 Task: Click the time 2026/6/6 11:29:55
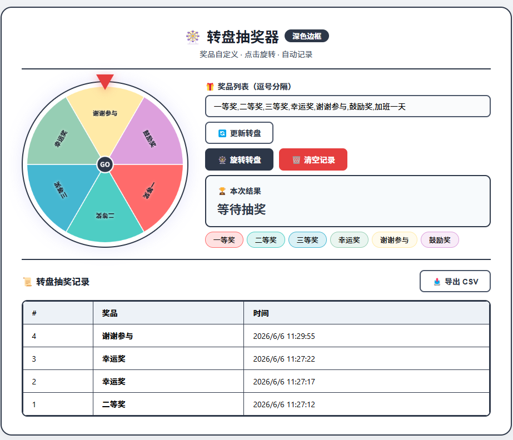click(284, 336)
